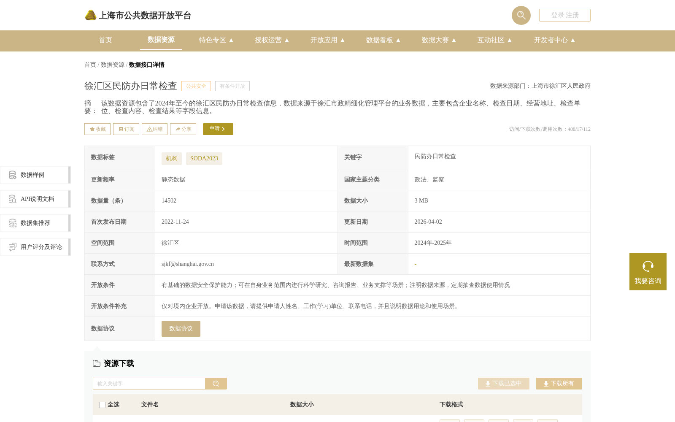
Task: Click the 机构 data tag
Action: click(172, 158)
